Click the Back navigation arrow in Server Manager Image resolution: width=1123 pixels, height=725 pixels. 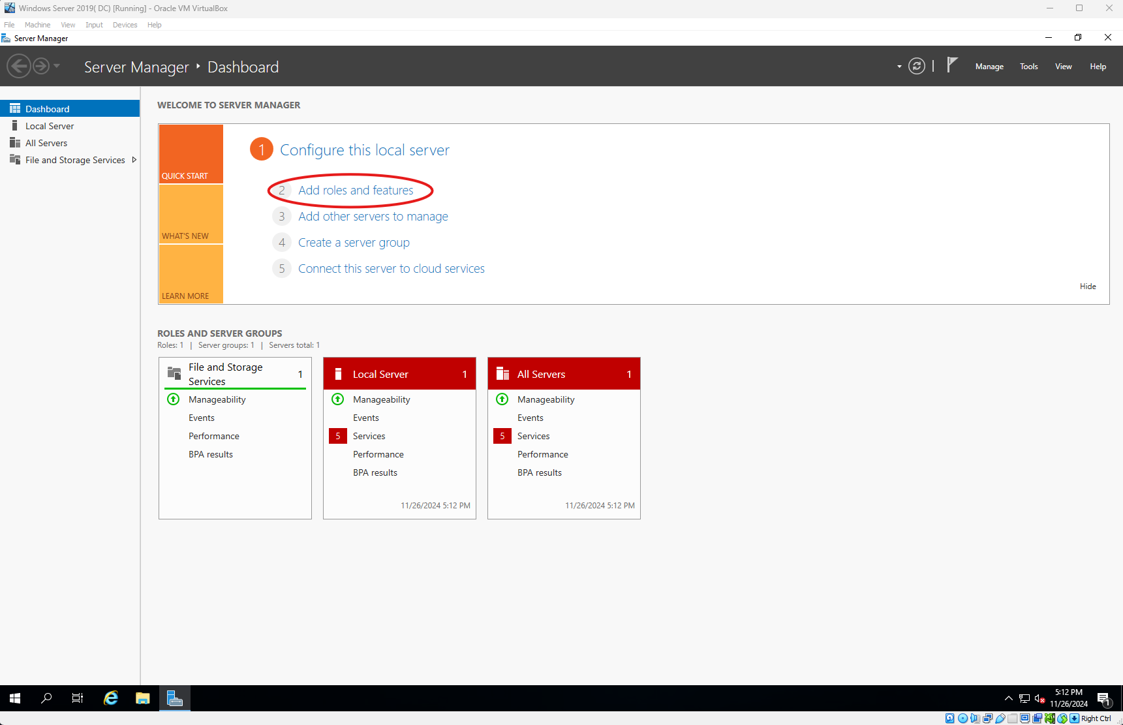point(19,66)
